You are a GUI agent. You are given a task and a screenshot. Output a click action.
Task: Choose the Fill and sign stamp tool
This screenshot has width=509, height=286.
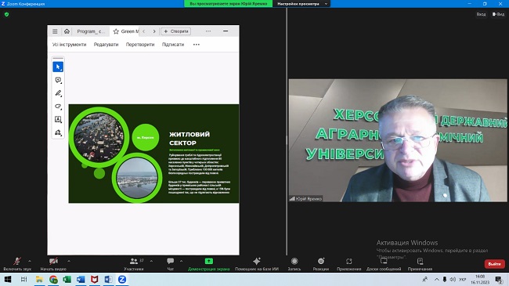pyautogui.click(x=58, y=132)
